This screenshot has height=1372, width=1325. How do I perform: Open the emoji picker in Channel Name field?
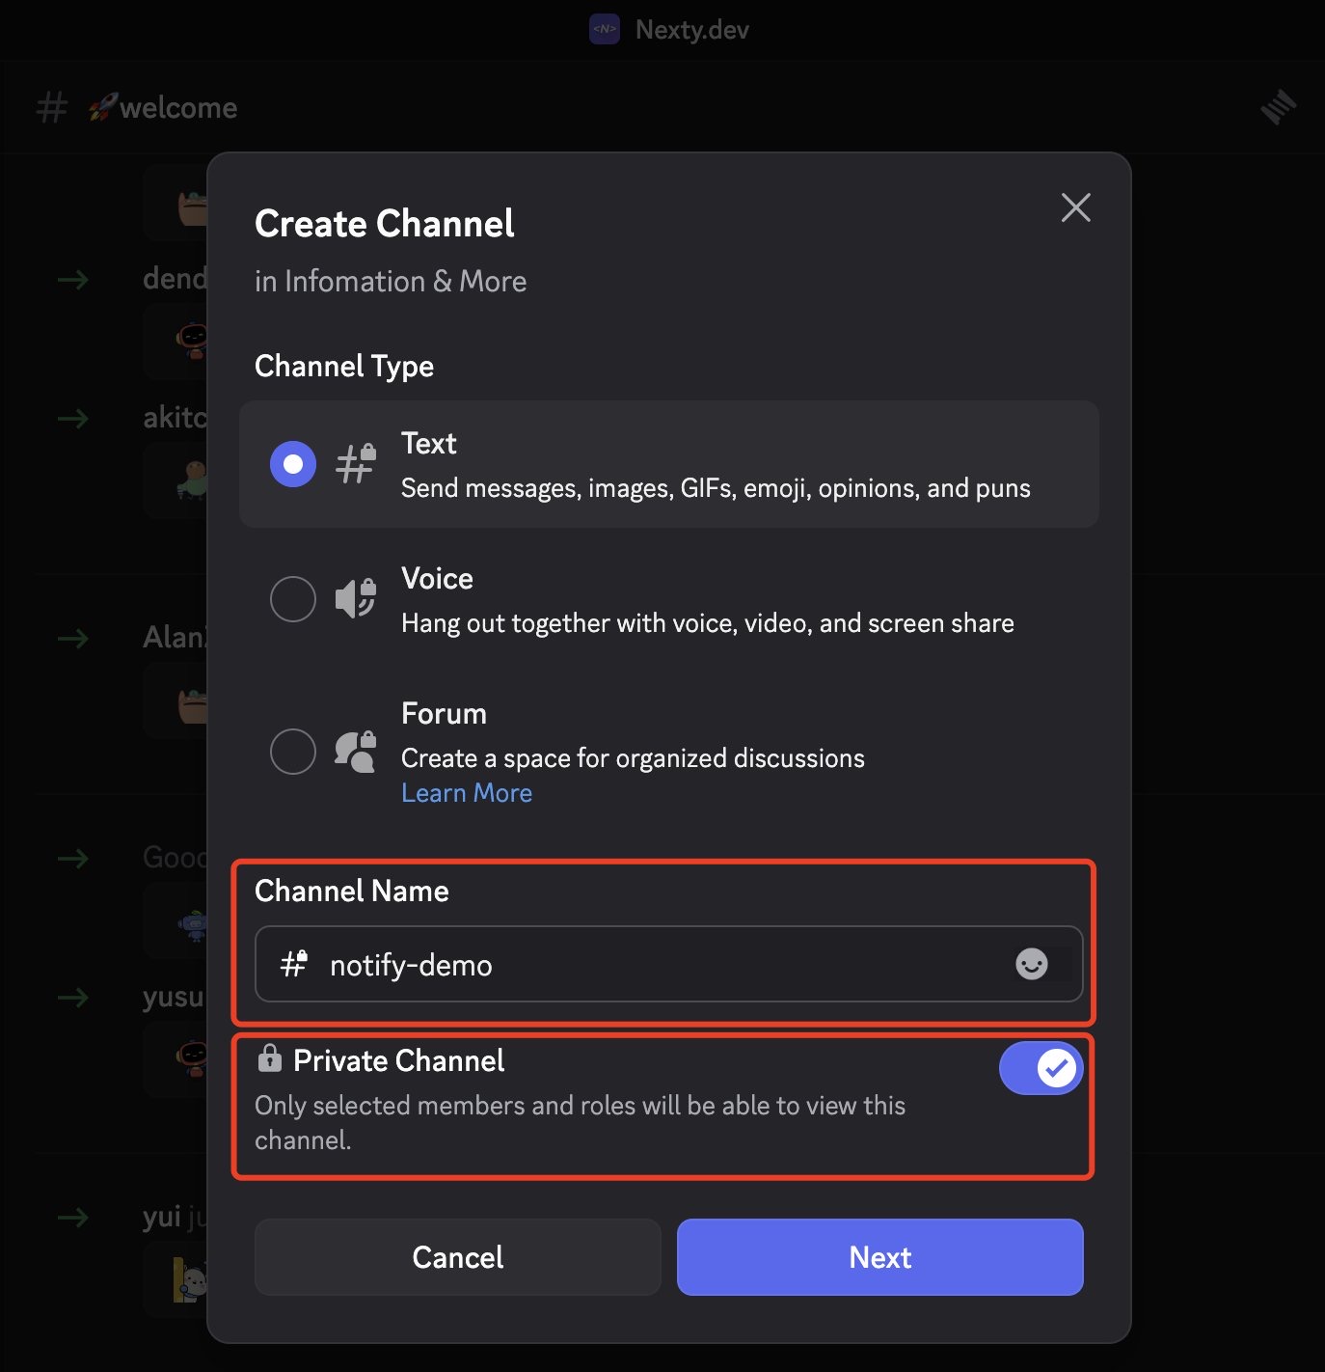click(x=1031, y=964)
